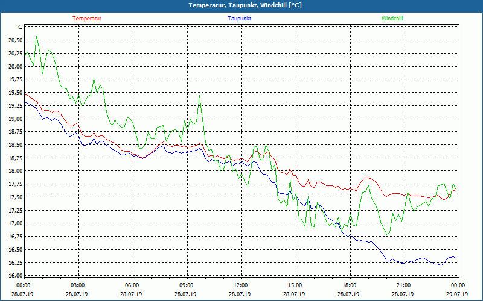Screen dimensions: 483x301
Task: Click the '°C' unit label on y-axis
Action: [19, 27]
